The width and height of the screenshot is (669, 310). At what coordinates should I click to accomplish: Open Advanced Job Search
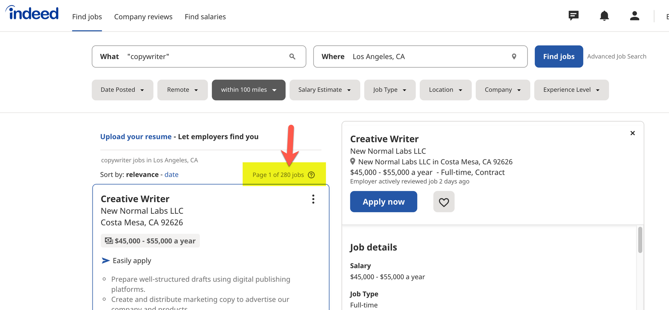click(x=617, y=56)
